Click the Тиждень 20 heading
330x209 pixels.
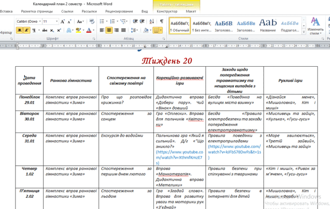pos(167,61)
